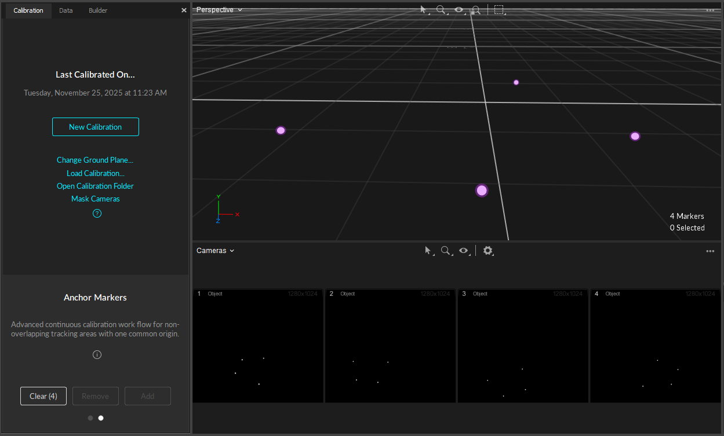Viewport: 724px width, 436px height.
Task: Select the marquee selection tool icon
Action: 499,10
